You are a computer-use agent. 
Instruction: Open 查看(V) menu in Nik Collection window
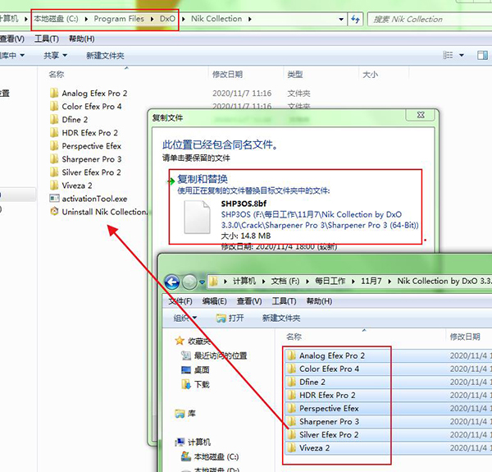[x=12, y=39]
